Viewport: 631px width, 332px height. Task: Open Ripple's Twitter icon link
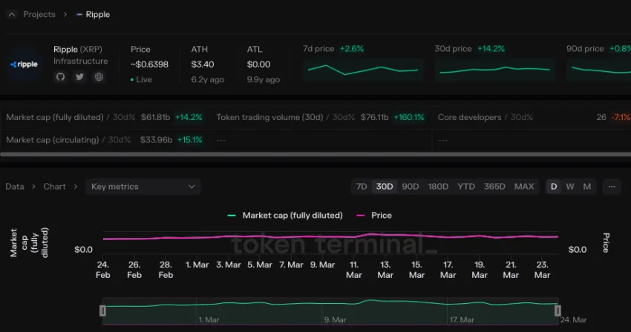(x=79, y=77)
